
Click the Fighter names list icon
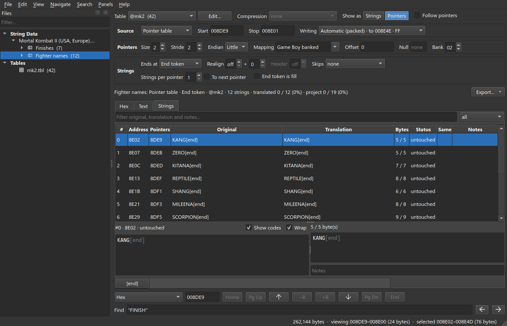click(30, 55)
